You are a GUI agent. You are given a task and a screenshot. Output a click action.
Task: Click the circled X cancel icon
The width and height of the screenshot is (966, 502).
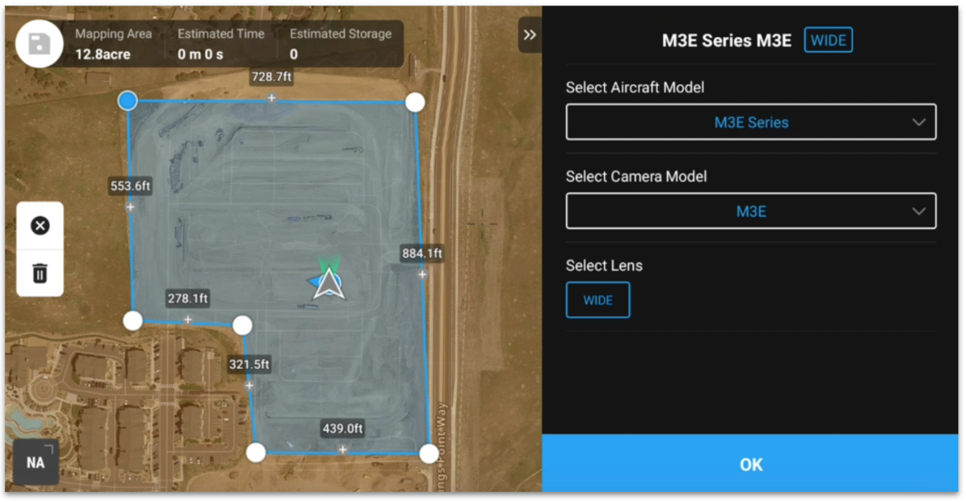pos(40,226)
